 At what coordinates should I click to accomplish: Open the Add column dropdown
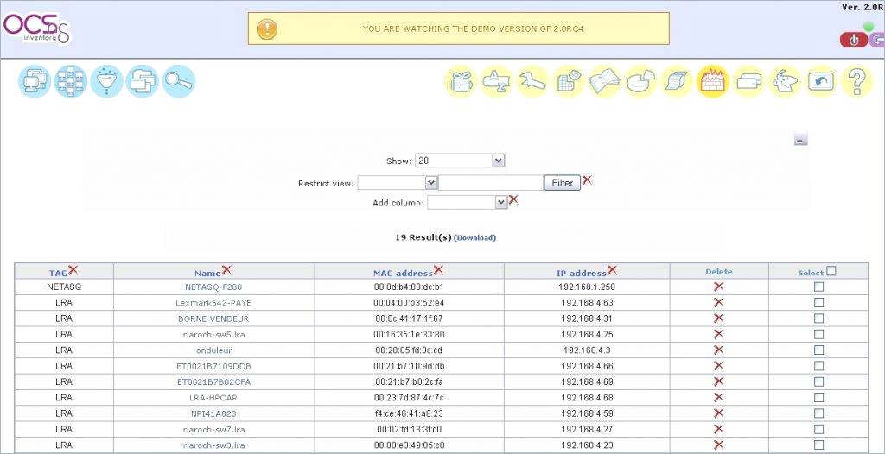coord(467,202)
